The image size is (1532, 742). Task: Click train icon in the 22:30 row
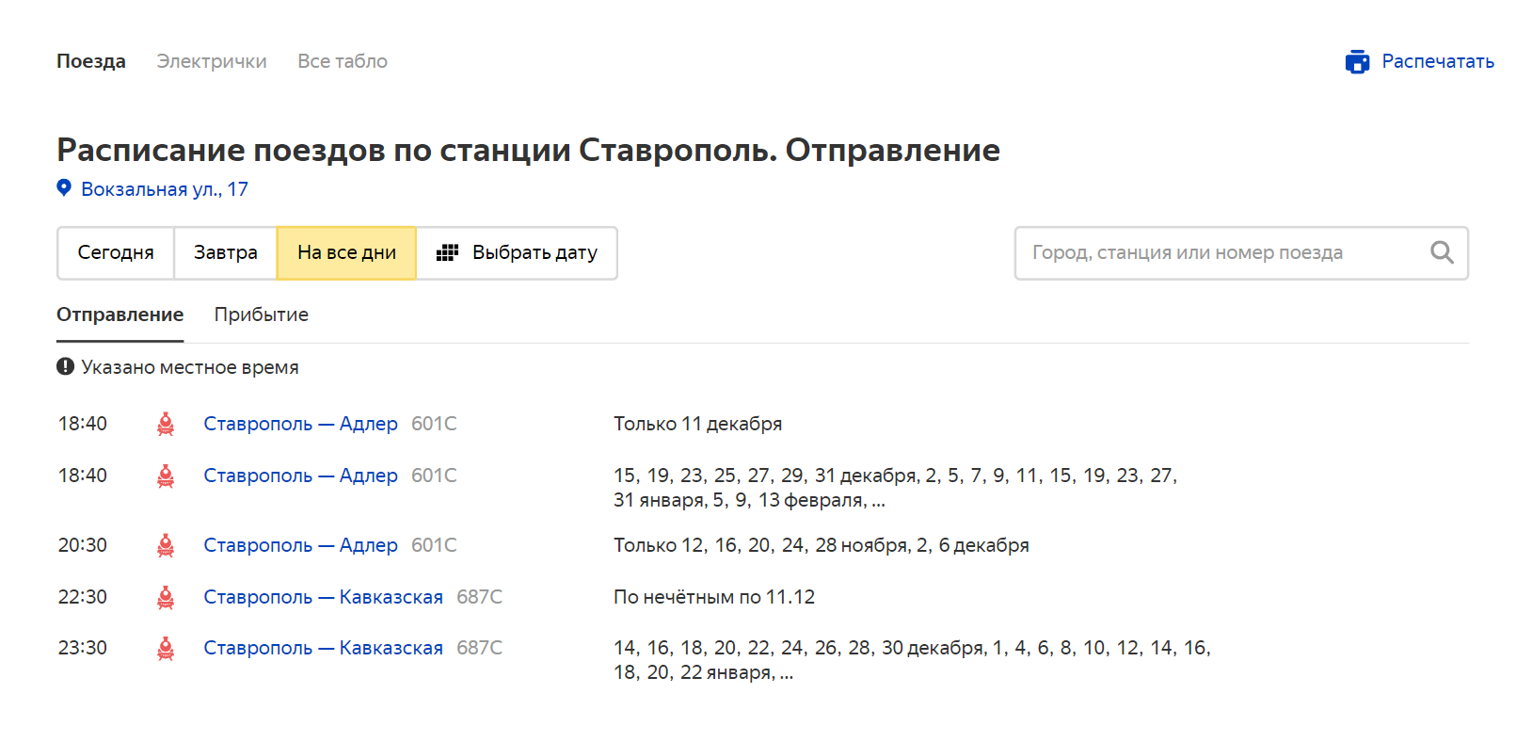pyautogui.click(x=166, y=597)
